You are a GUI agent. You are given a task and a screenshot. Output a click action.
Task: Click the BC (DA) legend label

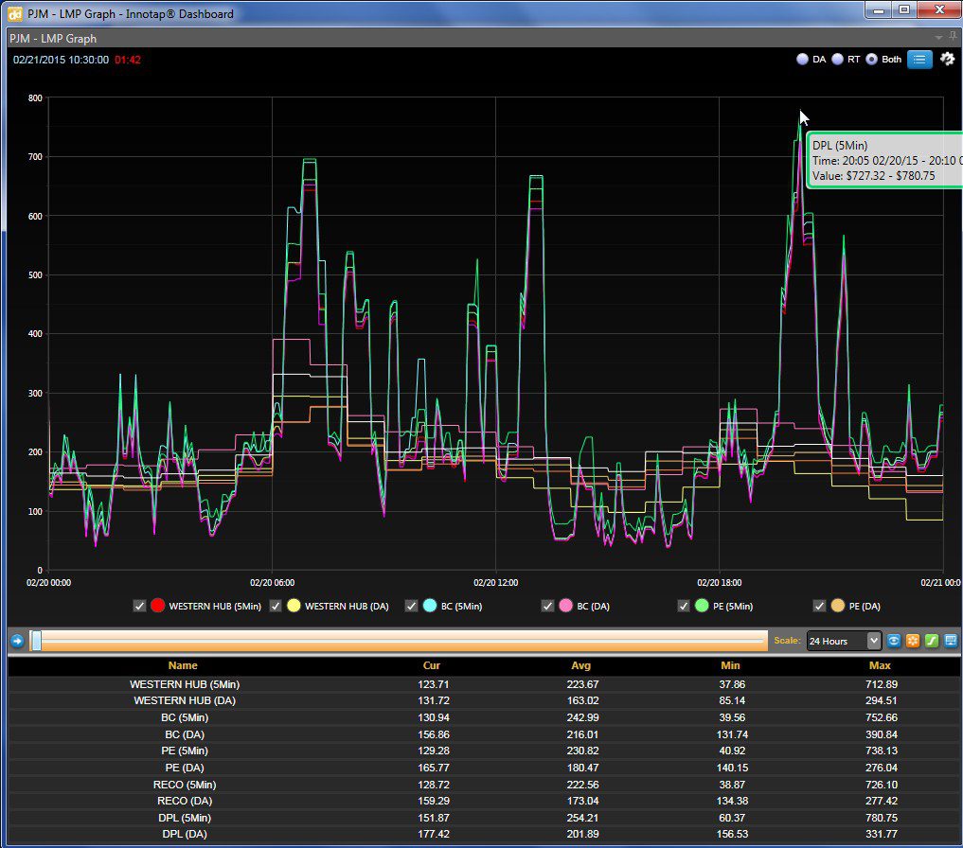[594, 607]
